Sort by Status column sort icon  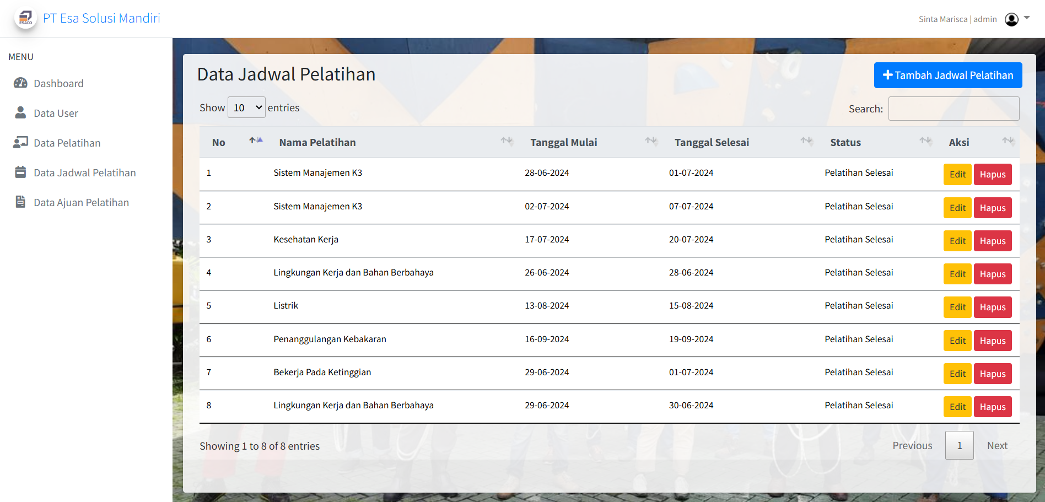click(x=925, y=141)
